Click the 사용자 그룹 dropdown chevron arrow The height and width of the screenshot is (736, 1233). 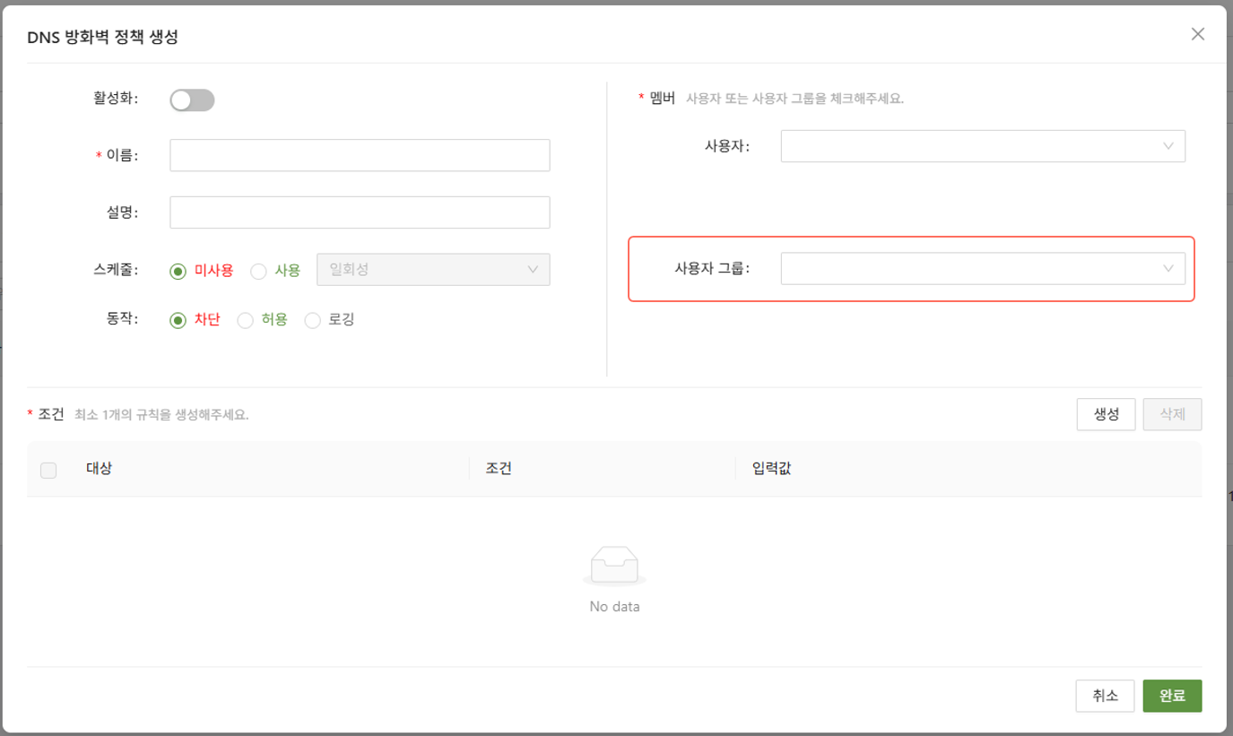tap(1168, 268)
